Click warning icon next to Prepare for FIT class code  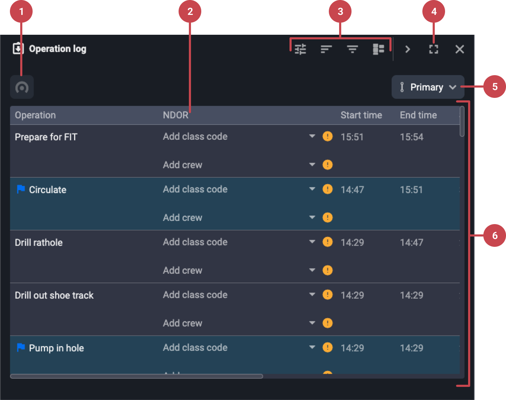point(327,137)
